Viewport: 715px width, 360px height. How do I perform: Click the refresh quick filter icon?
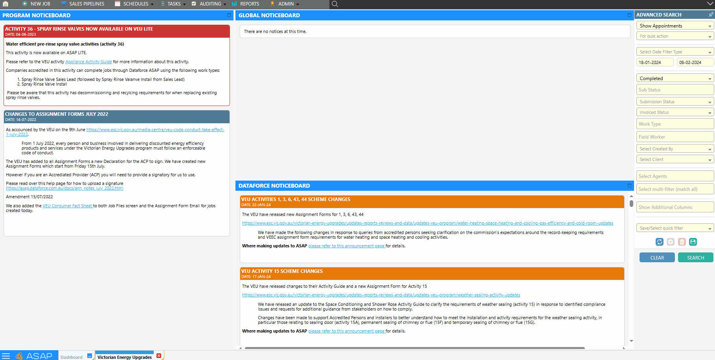[x=660, y=242]
